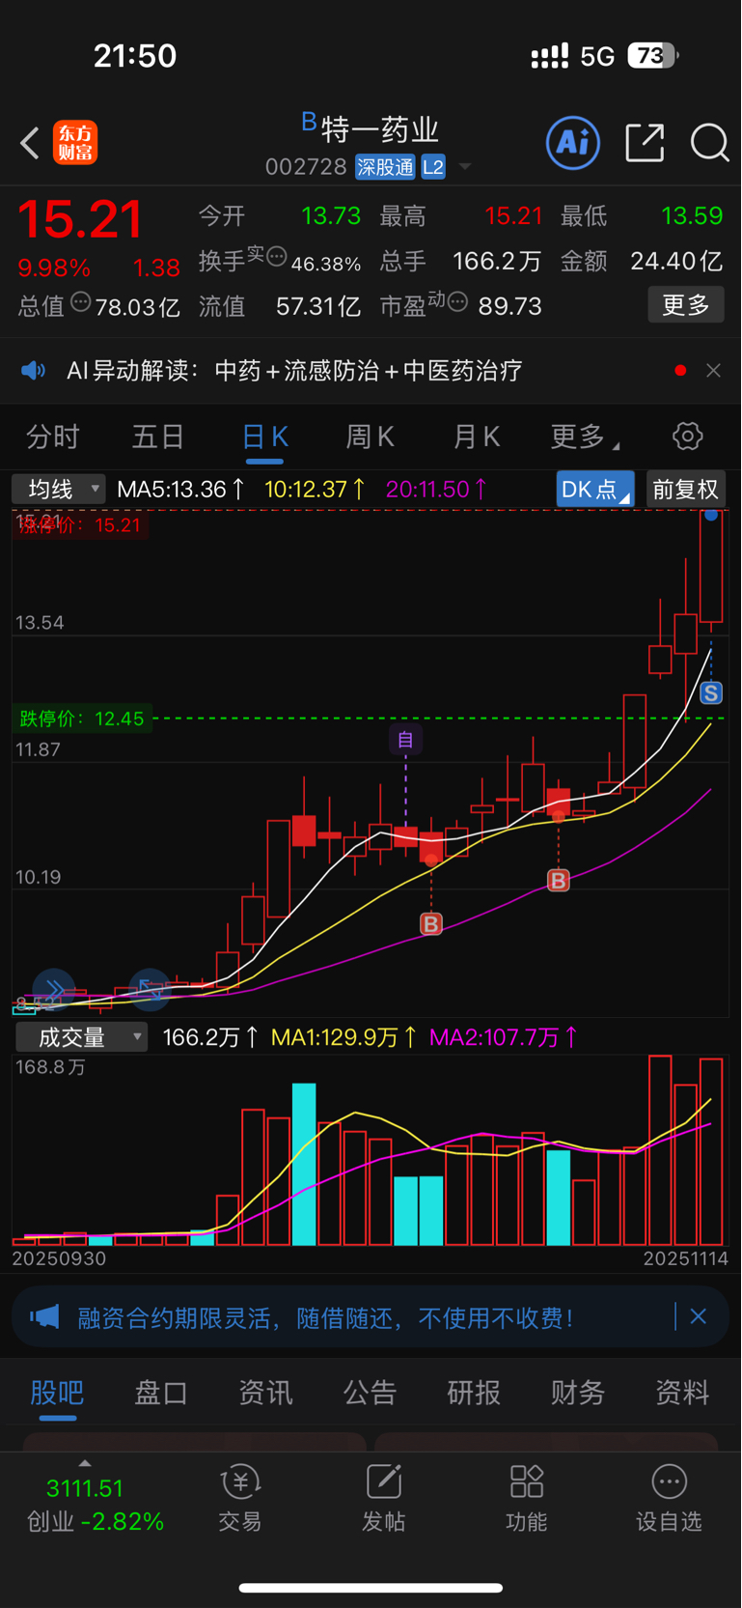Viewport: 742px width, 1608px height.
Task: Open the 更多 quote details button
Action: pos(686,305)
